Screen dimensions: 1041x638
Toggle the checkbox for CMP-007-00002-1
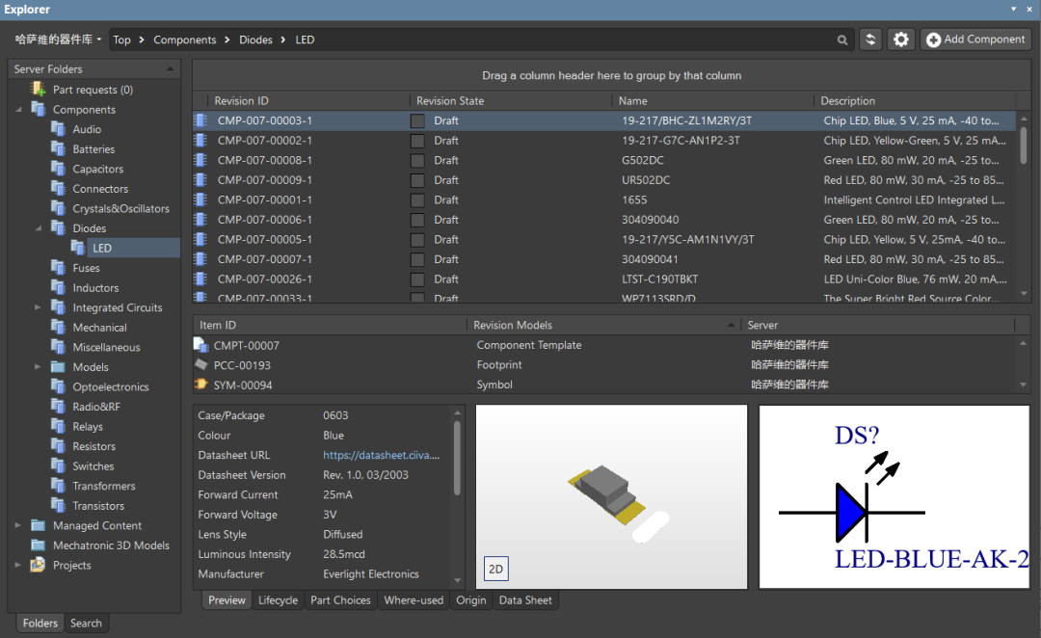coord(417,141)
